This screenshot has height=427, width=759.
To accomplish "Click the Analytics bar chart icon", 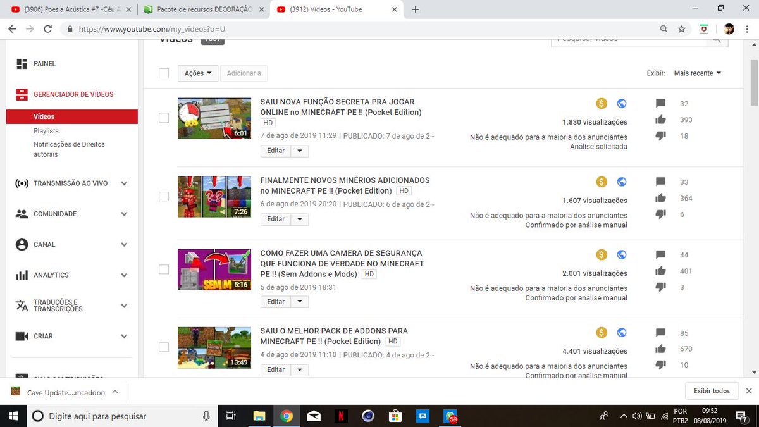I will point(22,275).
